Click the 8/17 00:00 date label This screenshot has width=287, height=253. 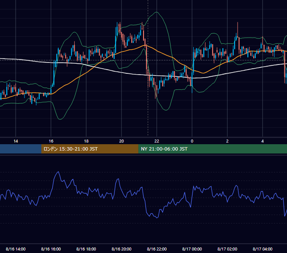tap(192, 249)
